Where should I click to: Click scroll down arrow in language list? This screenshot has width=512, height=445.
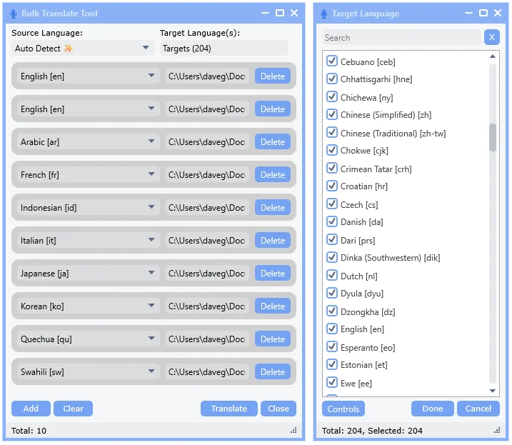point(493,391)
